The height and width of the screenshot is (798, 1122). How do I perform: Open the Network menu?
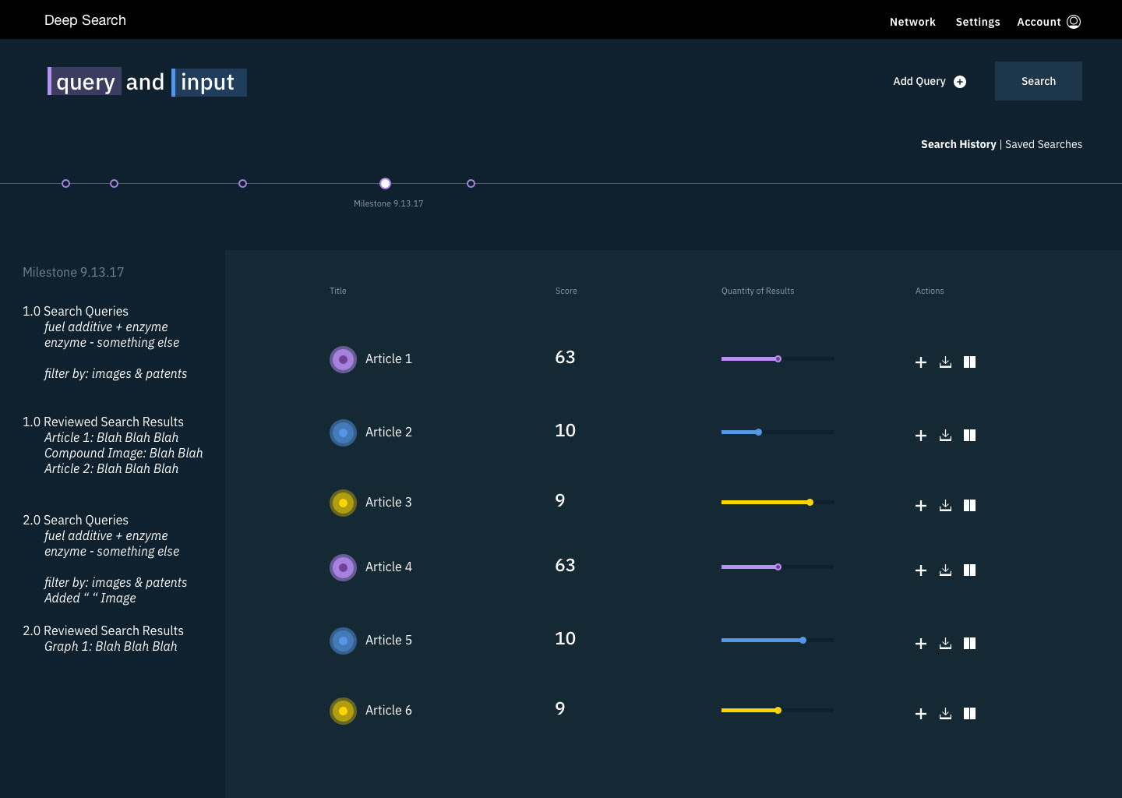point(912,22)
